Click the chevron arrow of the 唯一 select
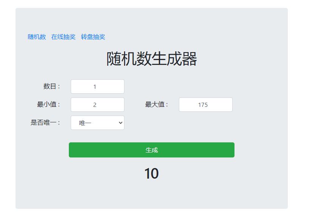 pyautogui.click(x=121, y=123)
